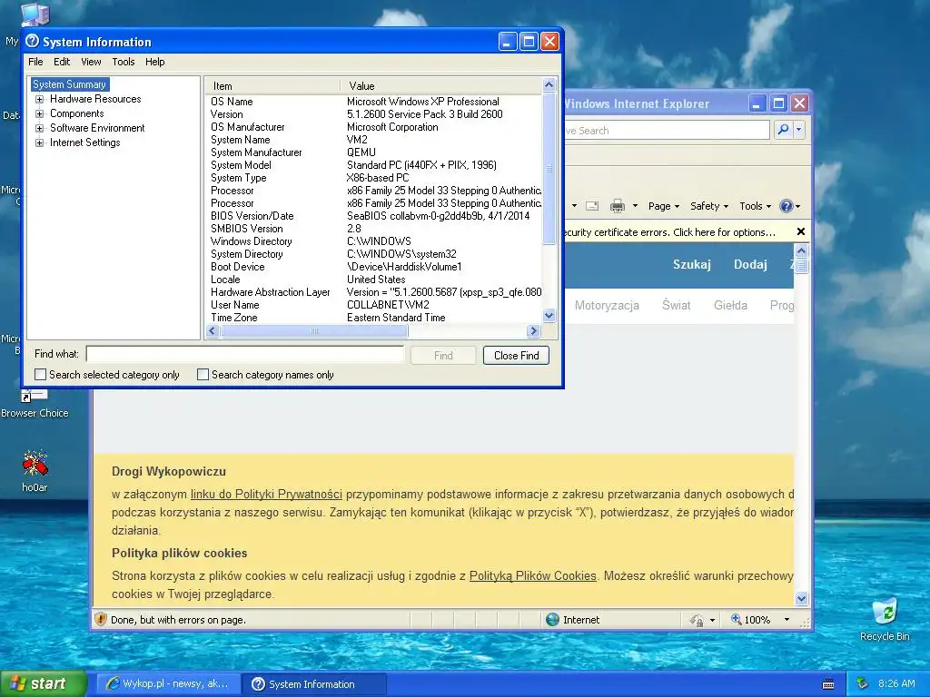Image resolution: width=930 pixels, height=697 pixels.
Task: Open the 100% zoom level dropdown
Action: point(787,619)
